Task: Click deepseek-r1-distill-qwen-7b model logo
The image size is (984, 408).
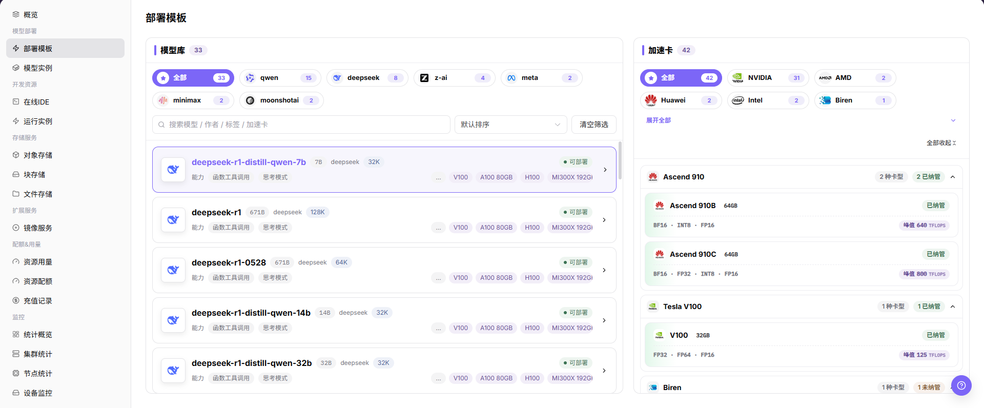Action: tap(173, 170)
